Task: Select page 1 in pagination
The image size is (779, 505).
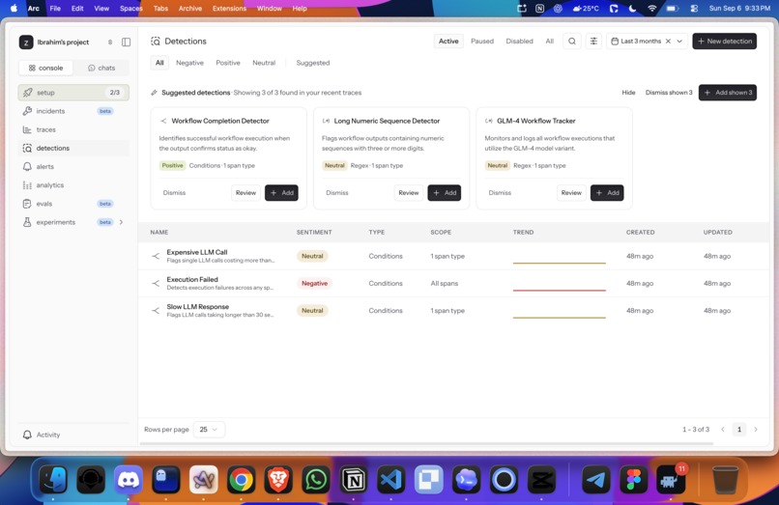Action: tap(739, 430)
